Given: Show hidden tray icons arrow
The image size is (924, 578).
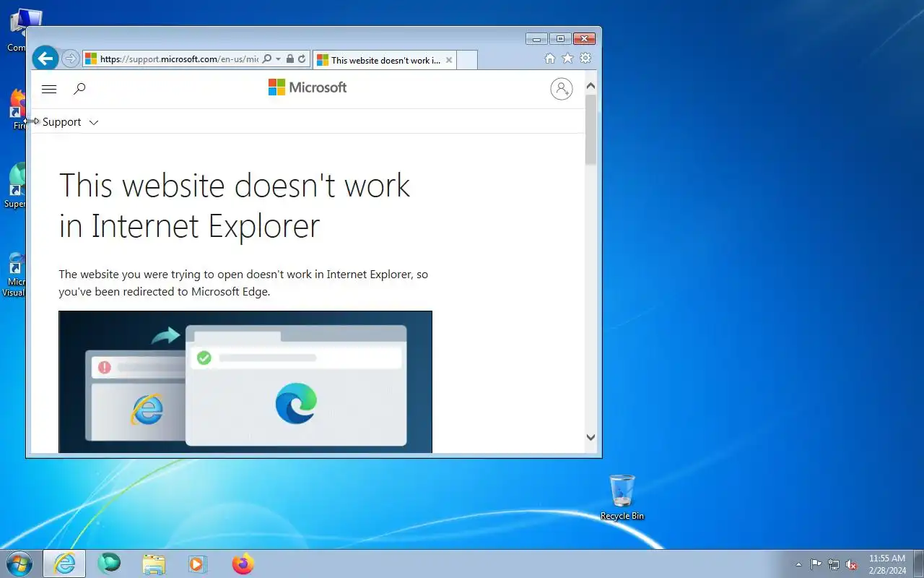Looking at the screenshot, I should (798, 564).
